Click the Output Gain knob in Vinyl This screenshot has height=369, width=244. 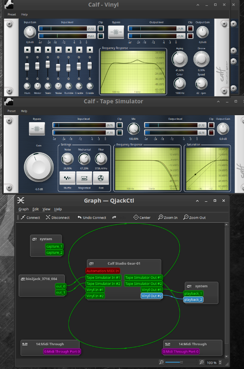click(202, 32)
